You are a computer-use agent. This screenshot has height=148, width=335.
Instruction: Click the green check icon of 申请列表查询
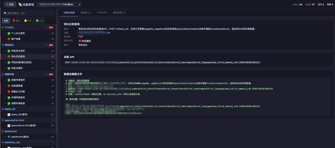[x=9, y=98]
